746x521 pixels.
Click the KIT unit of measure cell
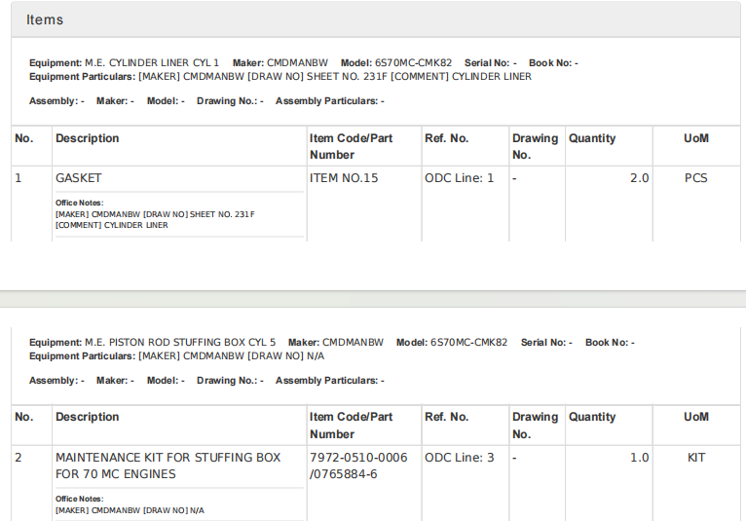[695, 457]
